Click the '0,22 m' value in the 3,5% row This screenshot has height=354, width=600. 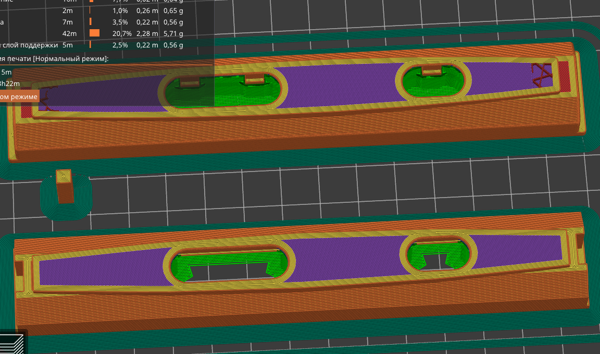point(147,22)
